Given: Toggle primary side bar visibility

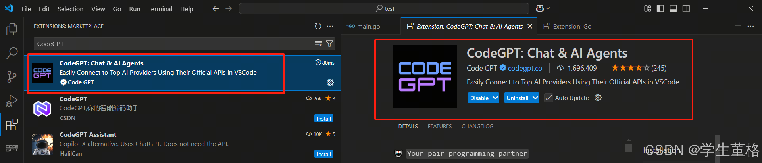Looking at the screenshot, I should [660, 8].
